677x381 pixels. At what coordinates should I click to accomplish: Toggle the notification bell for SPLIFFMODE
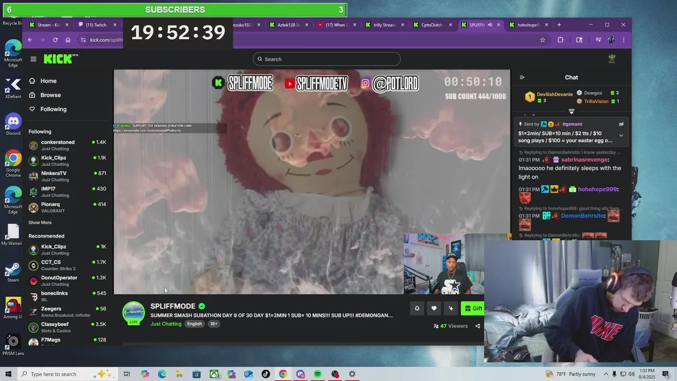417,309
